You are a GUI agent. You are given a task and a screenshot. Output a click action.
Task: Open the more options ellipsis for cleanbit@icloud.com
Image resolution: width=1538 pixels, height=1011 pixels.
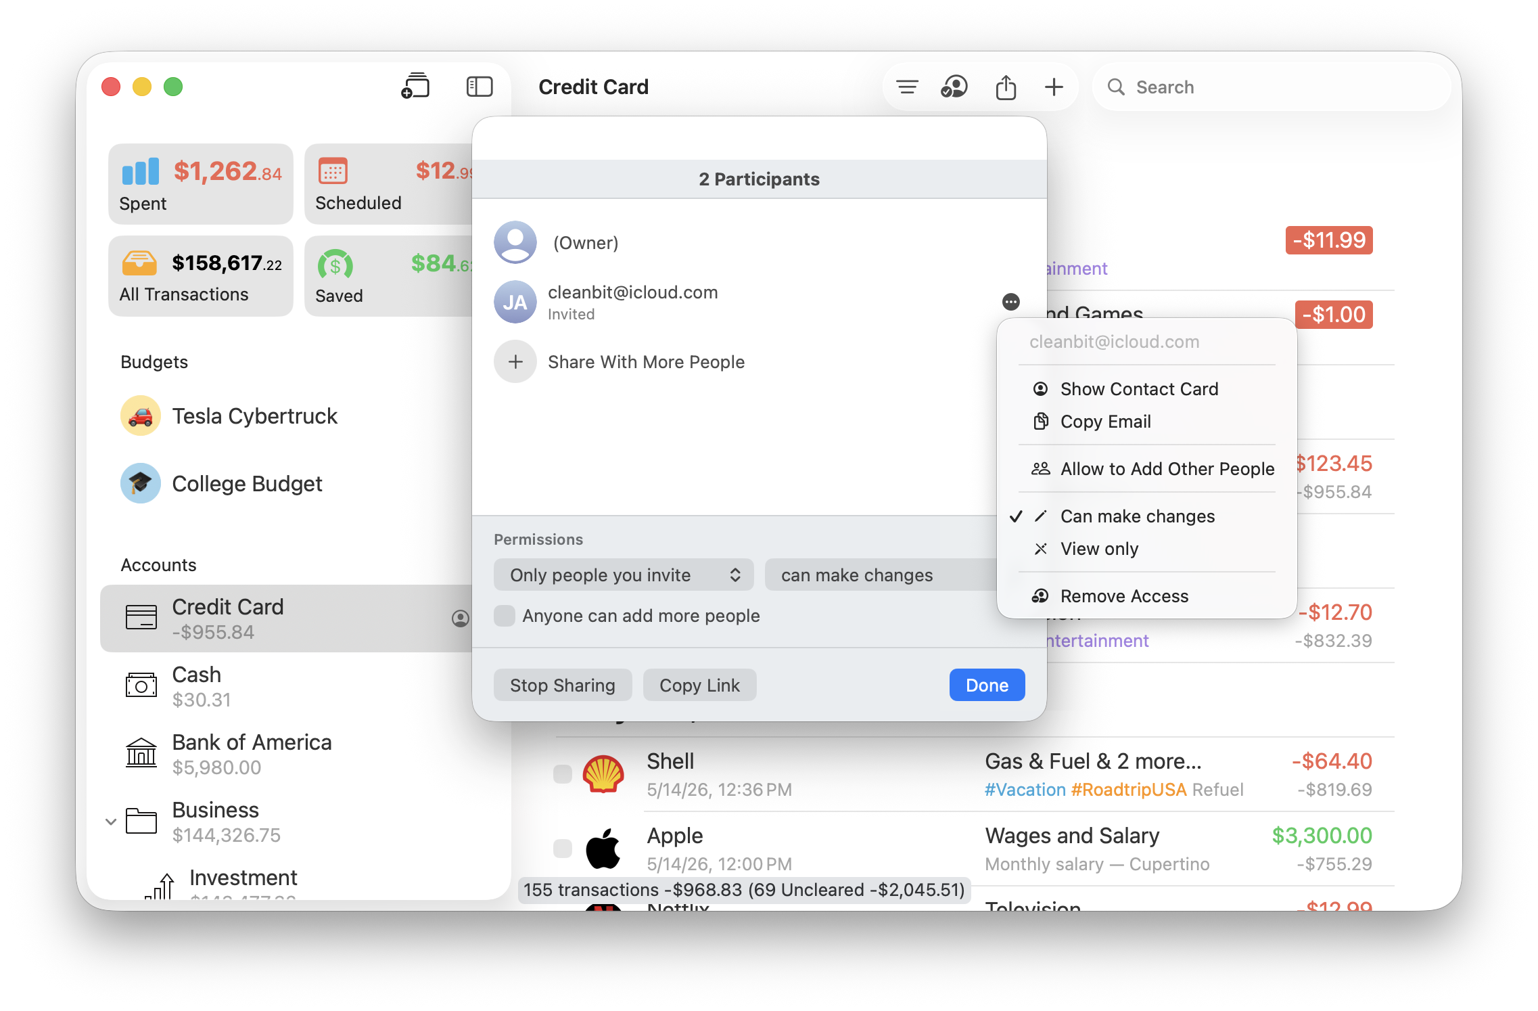pyautogui.click(x=1011, y=302)
